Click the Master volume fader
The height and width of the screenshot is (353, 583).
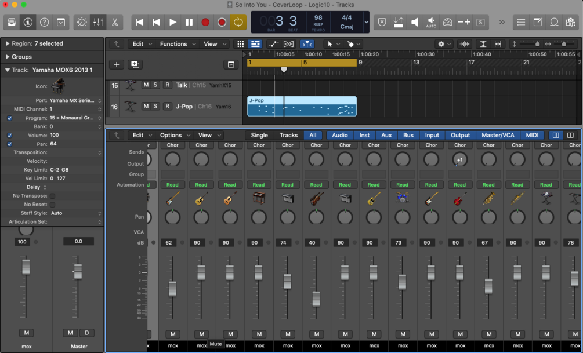point(78,271)
